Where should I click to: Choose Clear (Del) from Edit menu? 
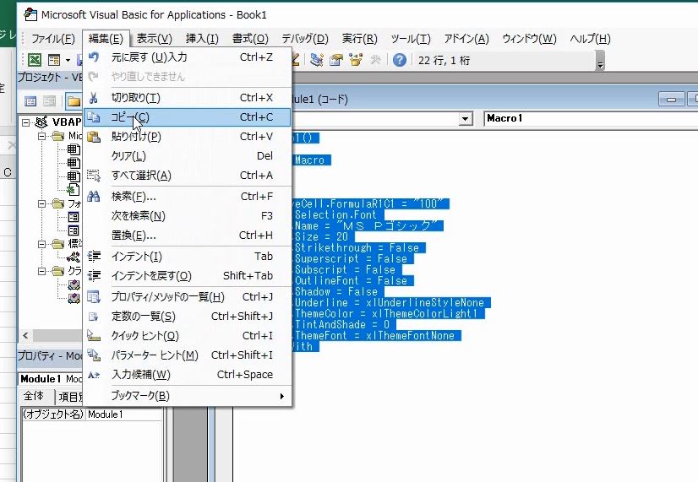188,156
